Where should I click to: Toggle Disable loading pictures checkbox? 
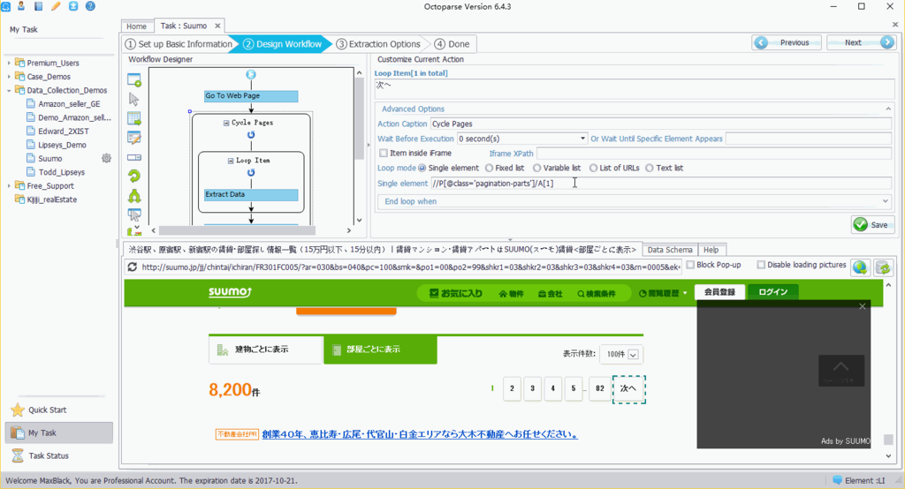tap(761, 265)
